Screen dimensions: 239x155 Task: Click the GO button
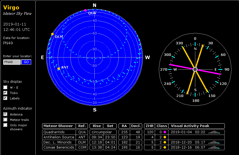click(x=26, y=62)
